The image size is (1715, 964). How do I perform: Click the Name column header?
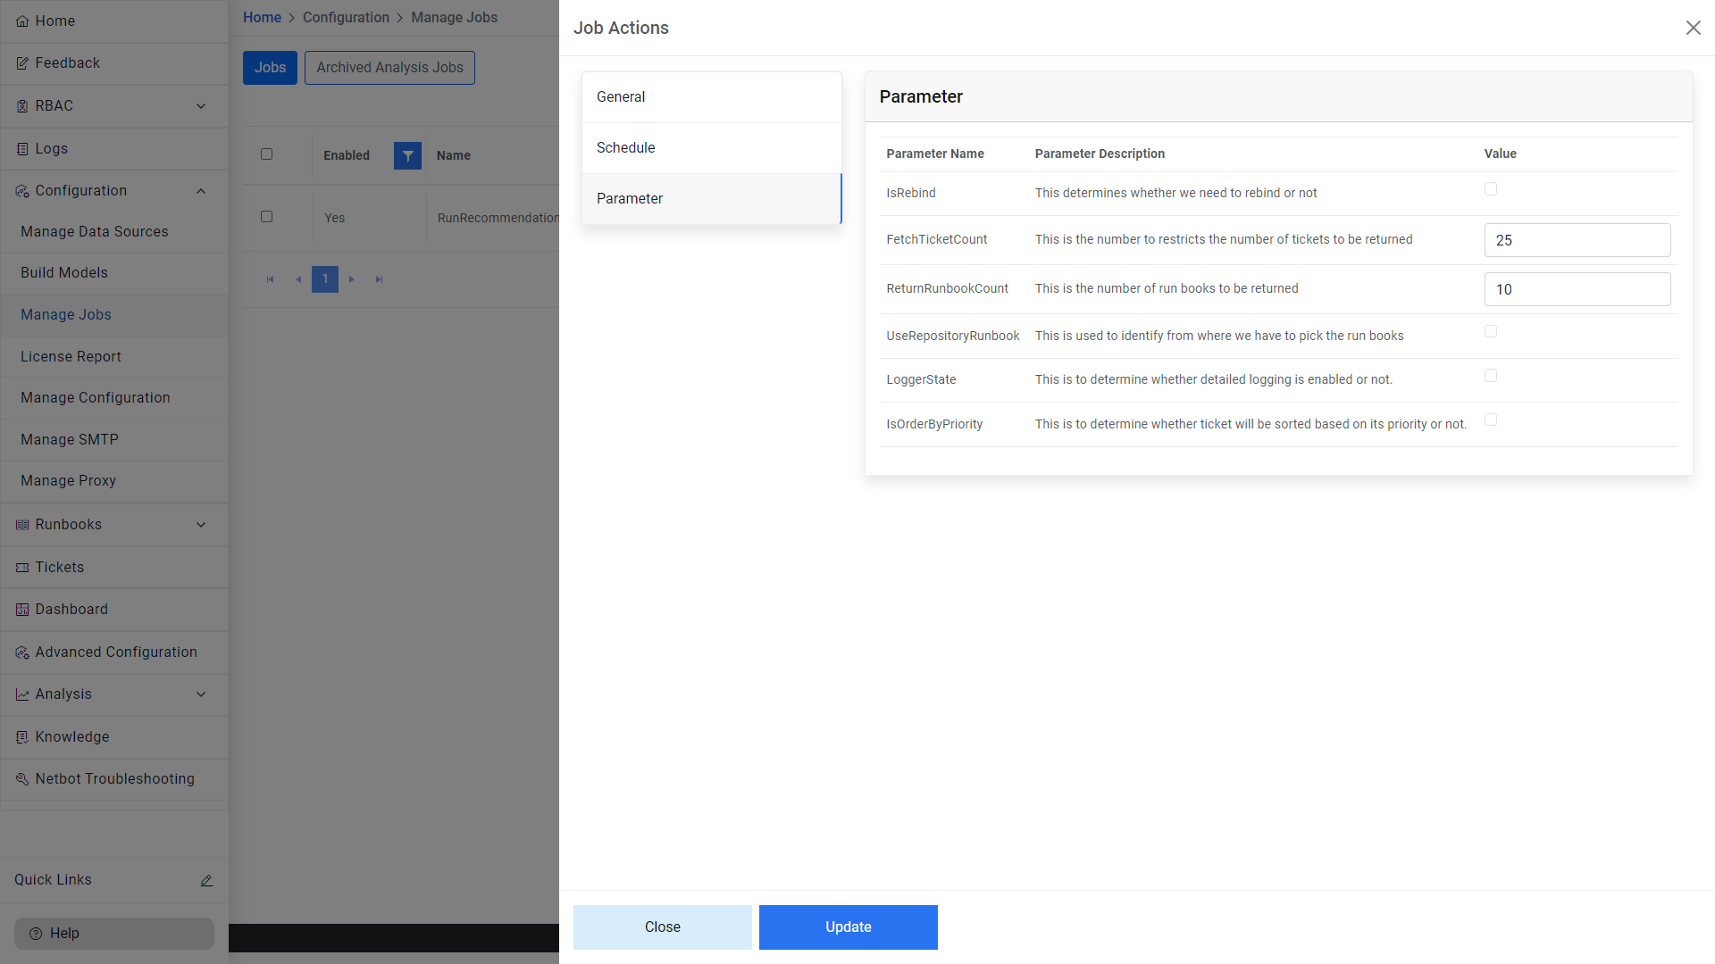tap(454, 155)
